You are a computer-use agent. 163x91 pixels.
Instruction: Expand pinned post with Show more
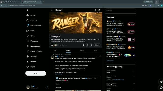58,74
